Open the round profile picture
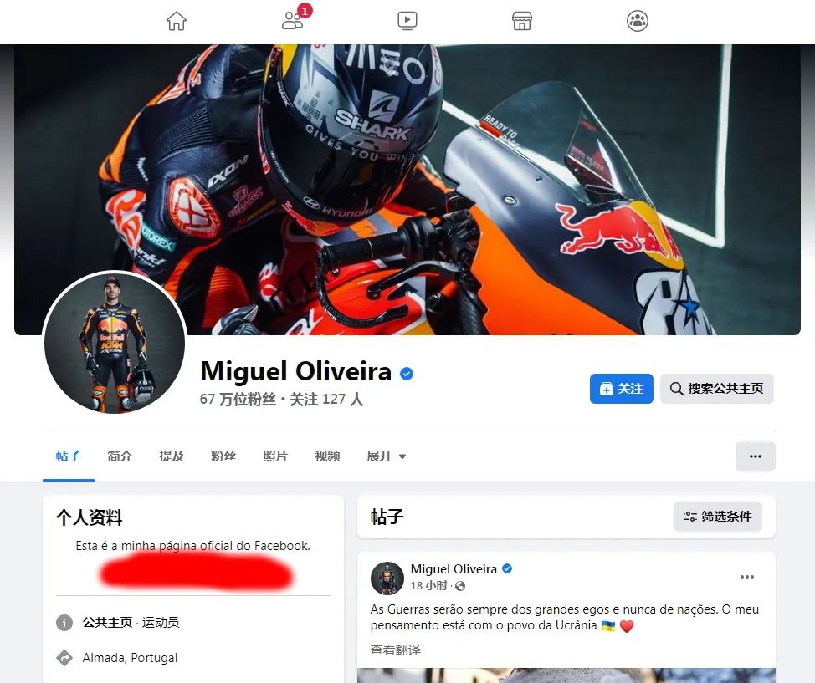 click(x=115, y=343)
